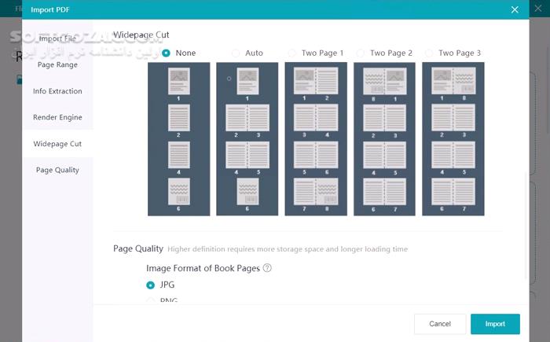Select the Auto widepage cut option
Viewport: 550px width, 342px height.
coord(235,53)
